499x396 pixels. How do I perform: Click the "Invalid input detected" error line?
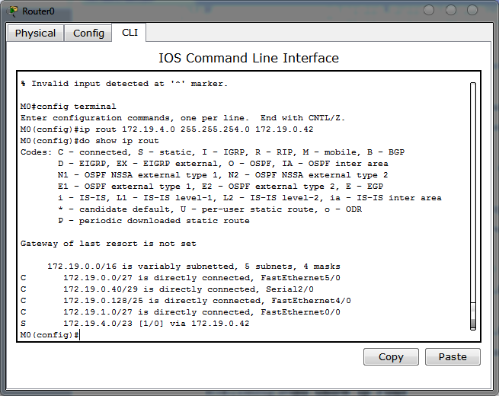(x=126, y=84)
